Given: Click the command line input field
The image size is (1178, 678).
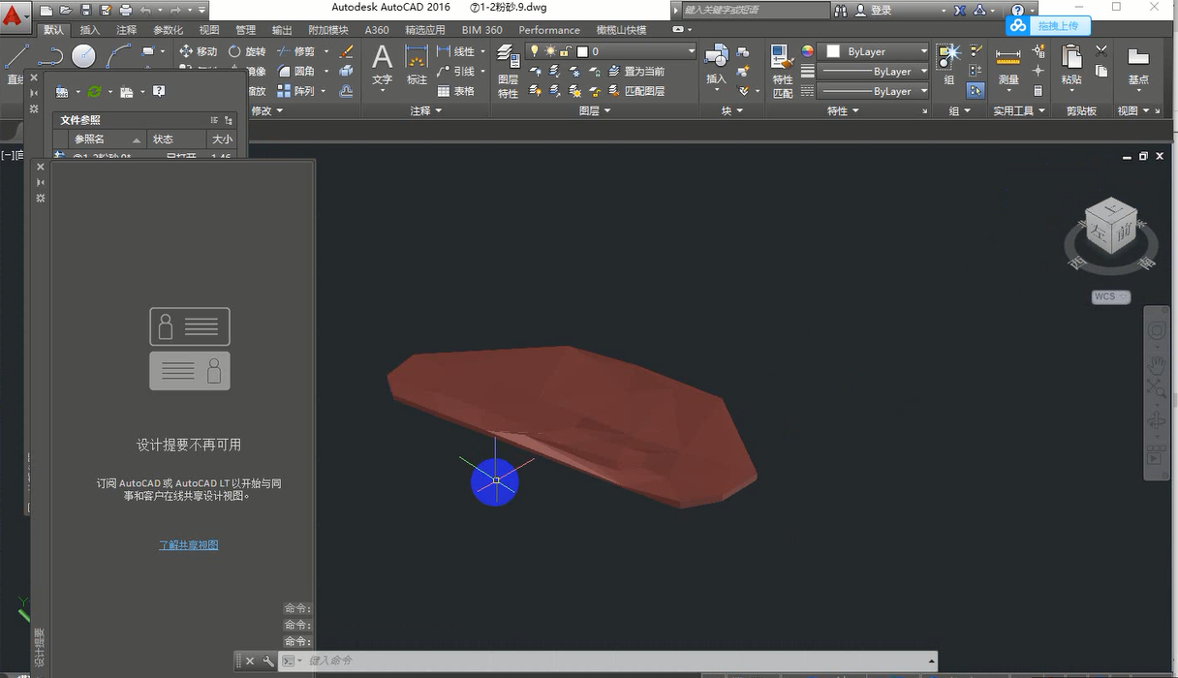Looking at the screenshot, I should point(616,661).
